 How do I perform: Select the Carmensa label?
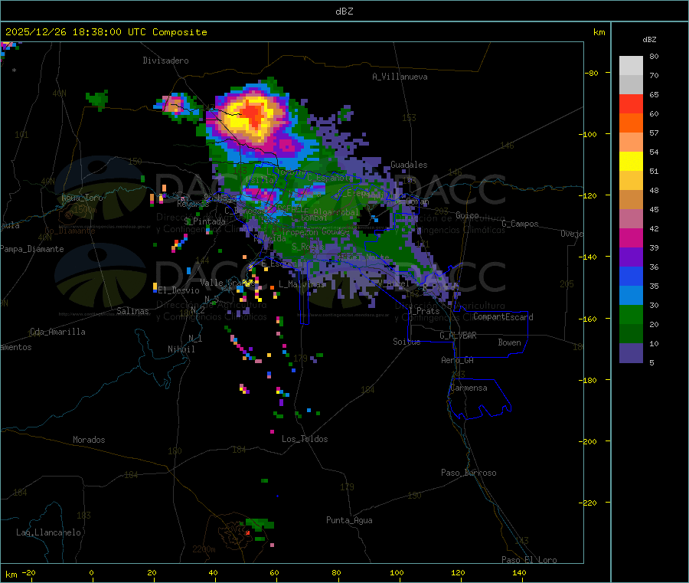point(469,388)
